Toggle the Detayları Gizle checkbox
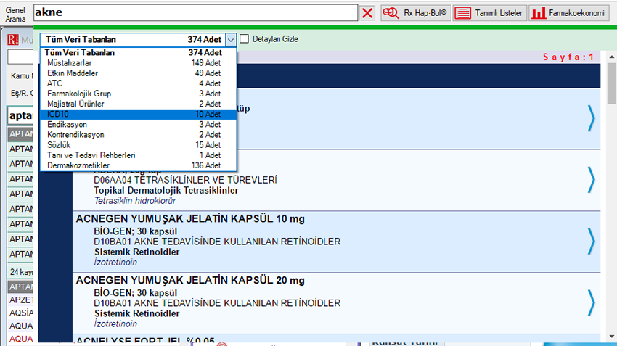The height and width of the screenshot is (346, 617). click(245, 39)
